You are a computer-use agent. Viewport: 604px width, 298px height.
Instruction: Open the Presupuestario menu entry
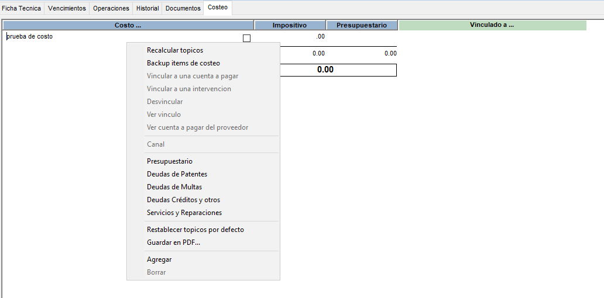170,161
